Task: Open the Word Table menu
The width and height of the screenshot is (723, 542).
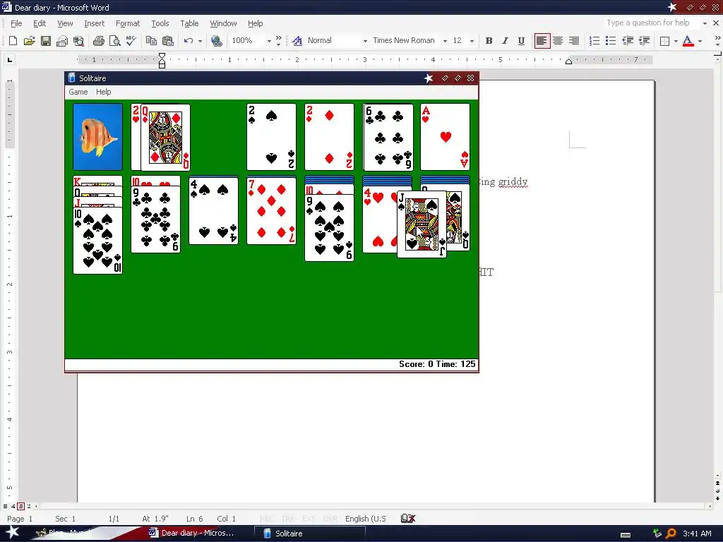Action: pos(189,23)
